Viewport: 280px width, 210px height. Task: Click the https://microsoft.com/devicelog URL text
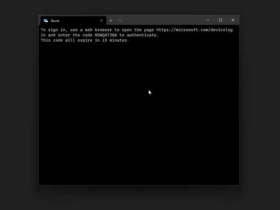194,30
